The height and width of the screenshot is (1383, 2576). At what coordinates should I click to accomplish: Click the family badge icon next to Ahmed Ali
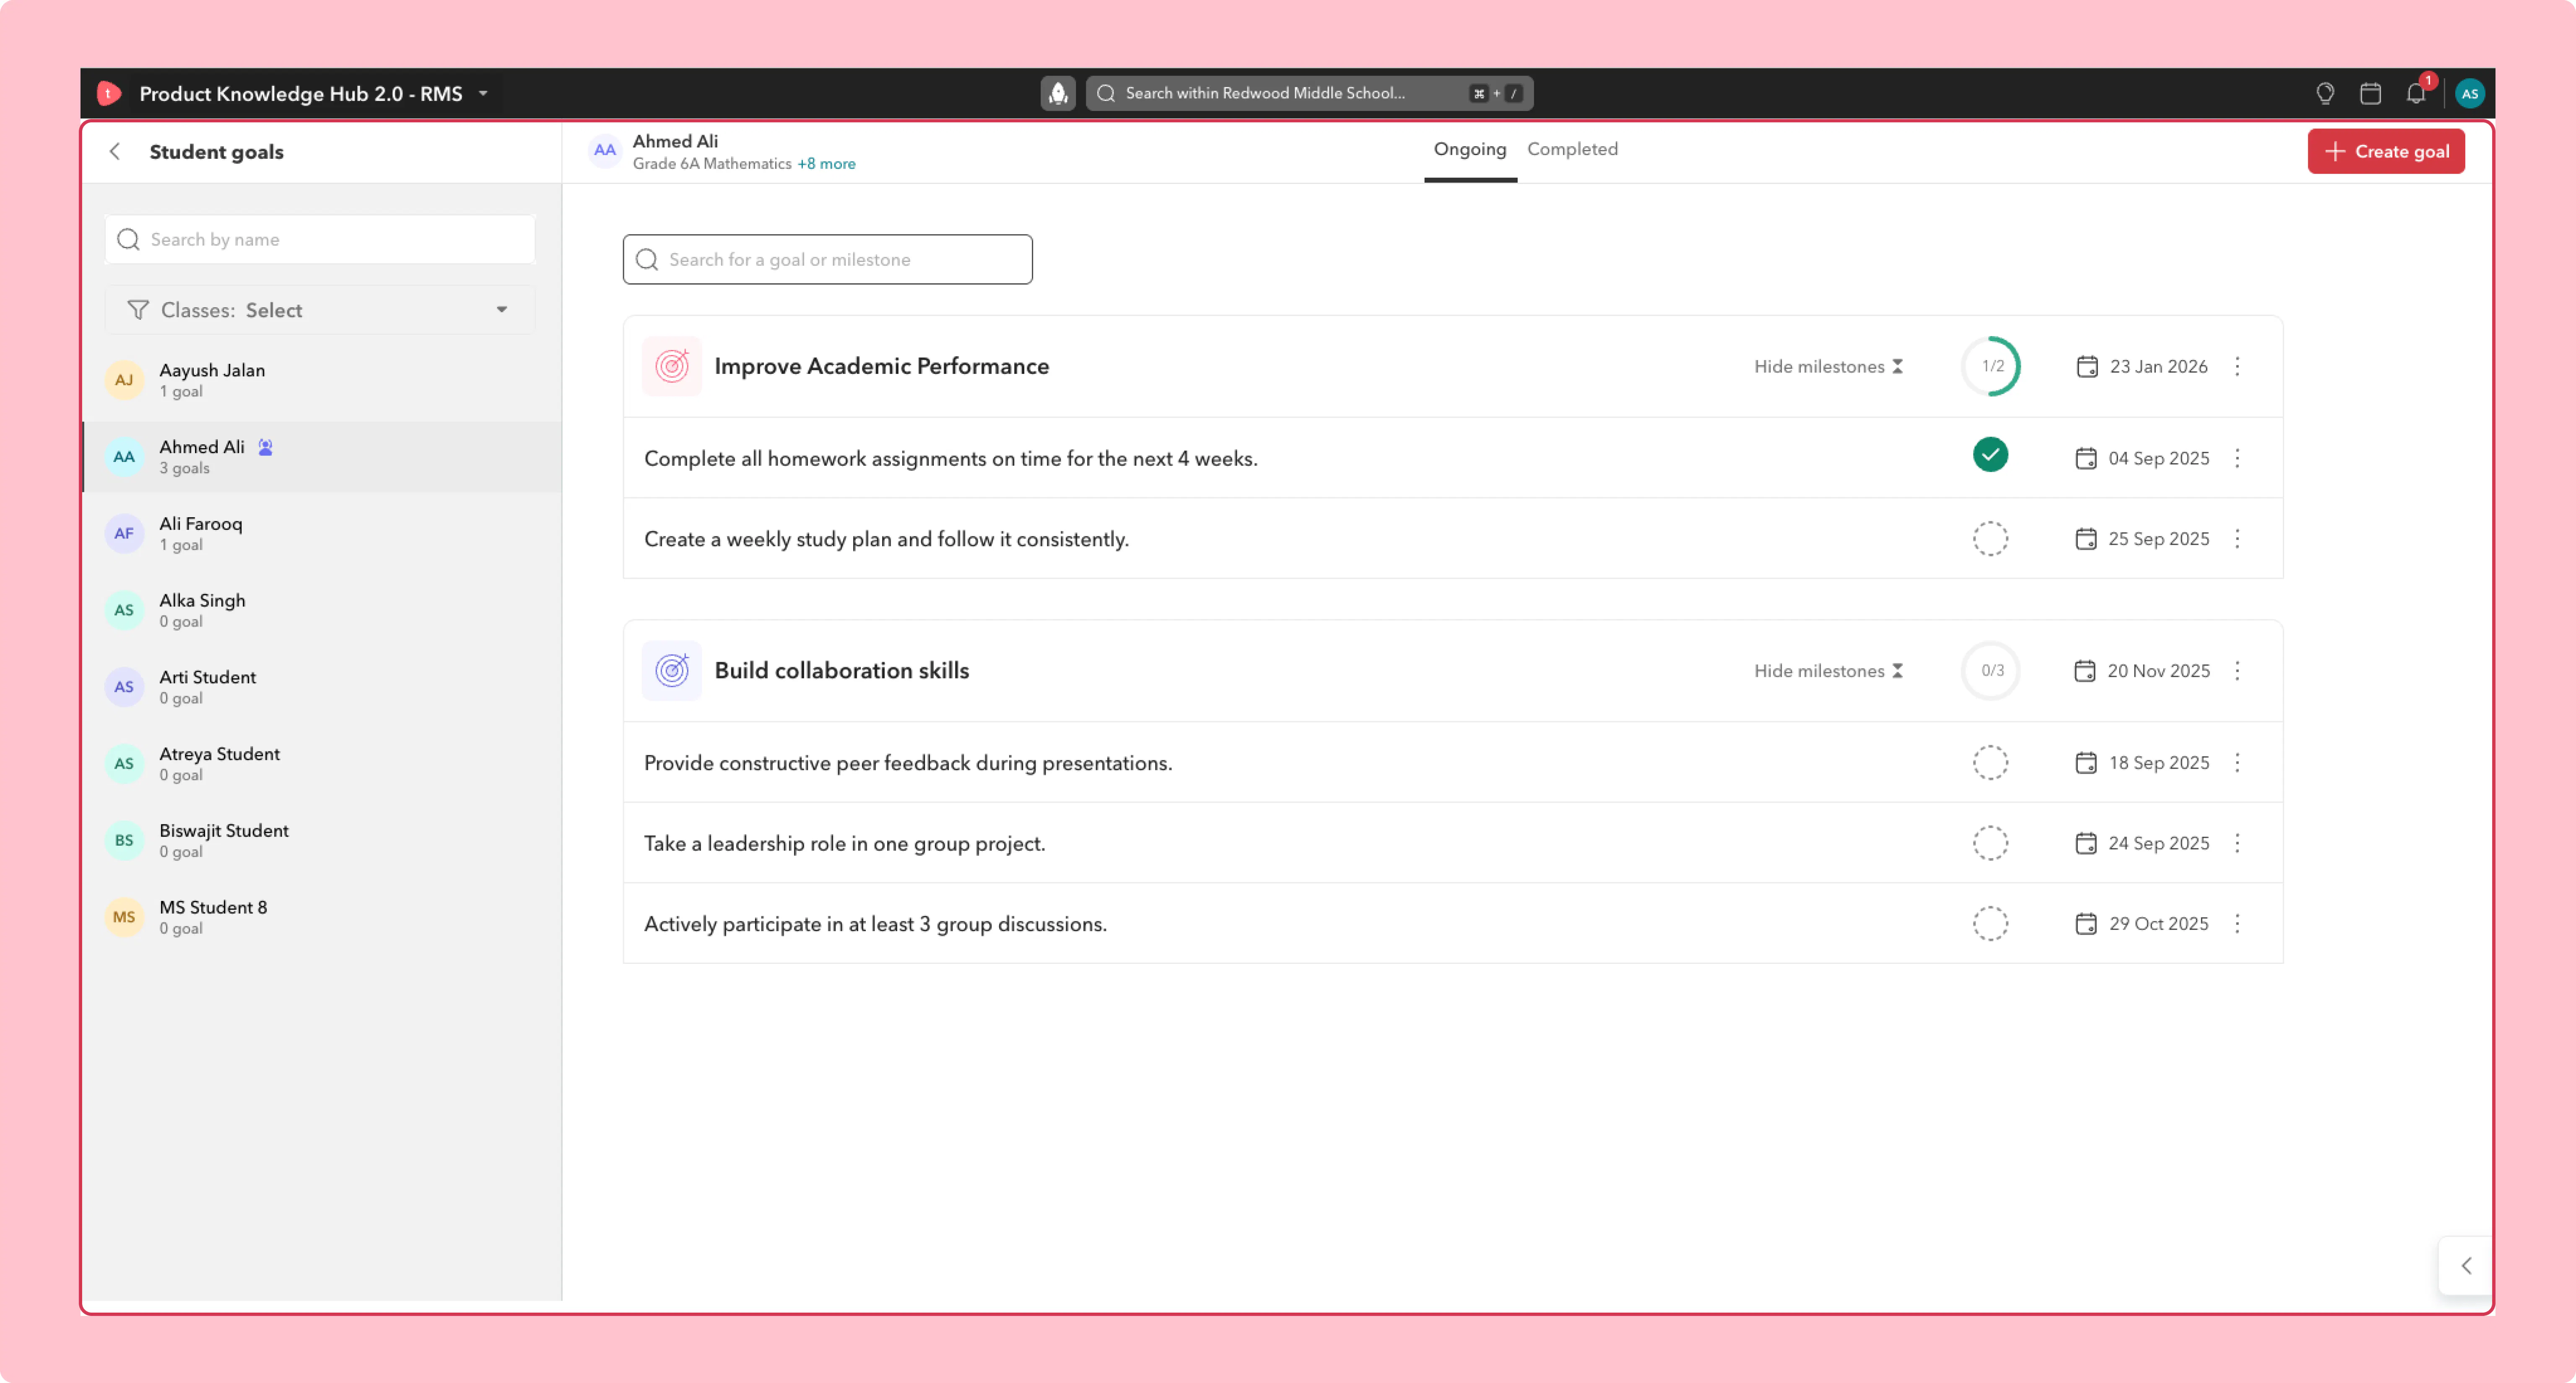[x=265, y=447]
